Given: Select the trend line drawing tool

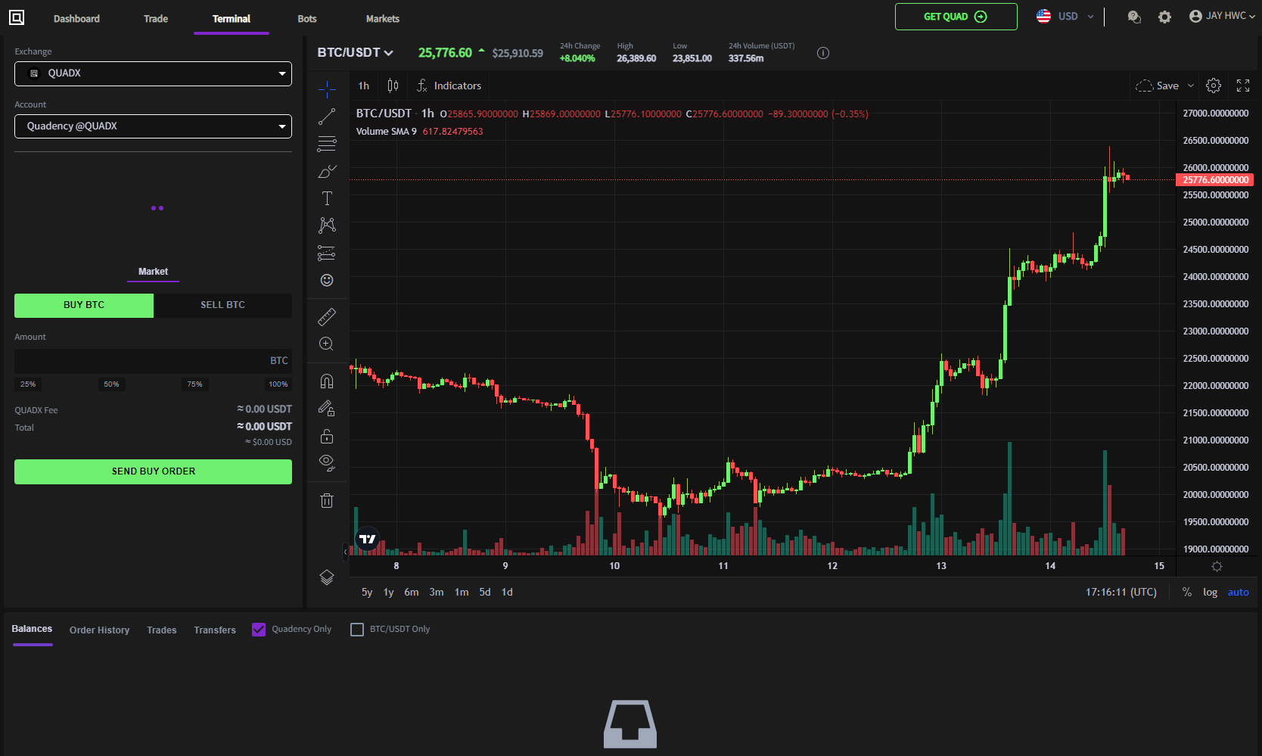Looking at the screenshot, I should point(327,117).
